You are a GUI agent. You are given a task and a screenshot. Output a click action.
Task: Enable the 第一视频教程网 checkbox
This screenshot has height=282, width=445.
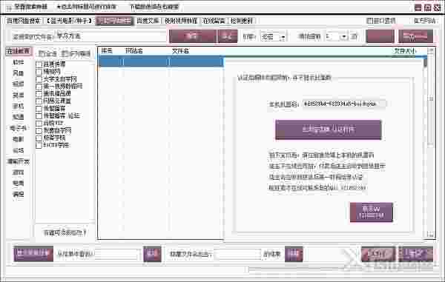pyautogui.click(x=39, y=87)
